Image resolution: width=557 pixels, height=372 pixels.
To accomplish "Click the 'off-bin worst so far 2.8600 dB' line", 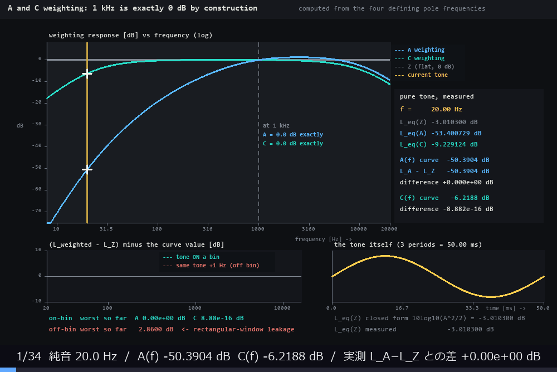I will [x=172, y=329].
